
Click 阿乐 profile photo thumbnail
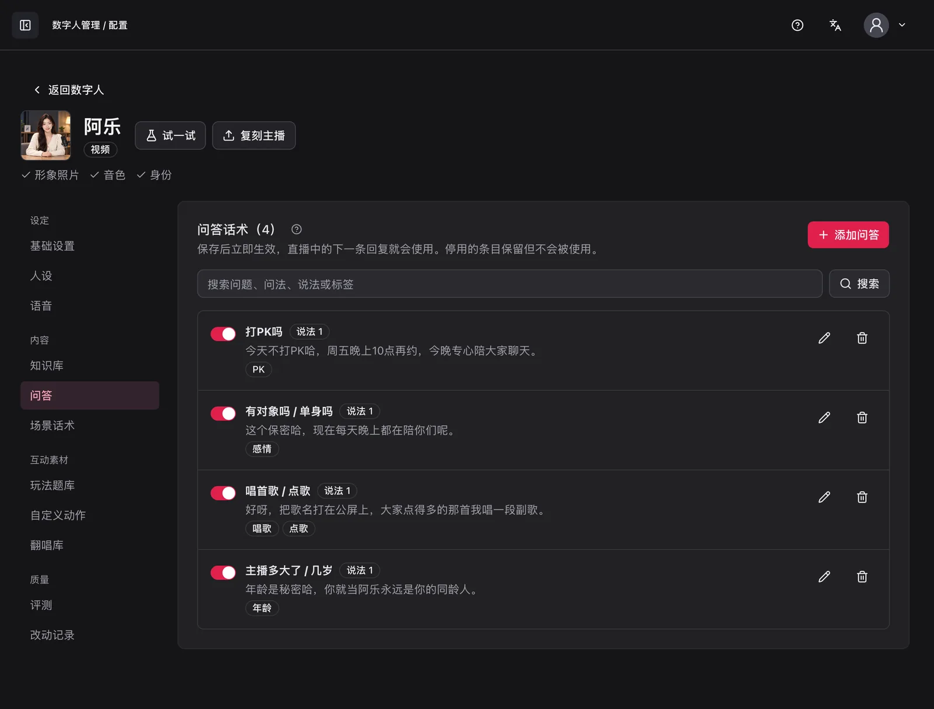coord(46,135)
